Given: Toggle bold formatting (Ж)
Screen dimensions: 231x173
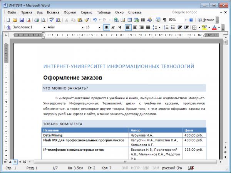Looking at the screenshot, I should click(107, 27).
